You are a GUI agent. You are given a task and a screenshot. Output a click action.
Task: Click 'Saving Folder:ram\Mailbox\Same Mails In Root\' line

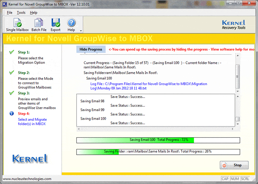(x=120, y=73)
